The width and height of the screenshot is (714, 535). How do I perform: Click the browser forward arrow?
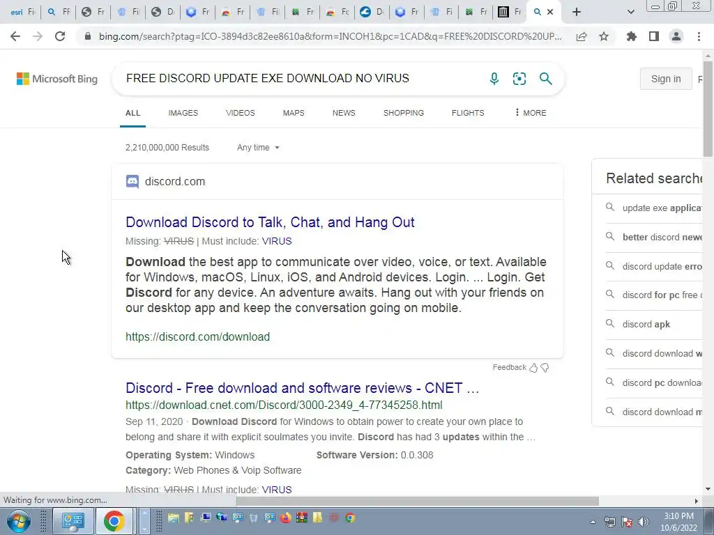tap(38, 36)
